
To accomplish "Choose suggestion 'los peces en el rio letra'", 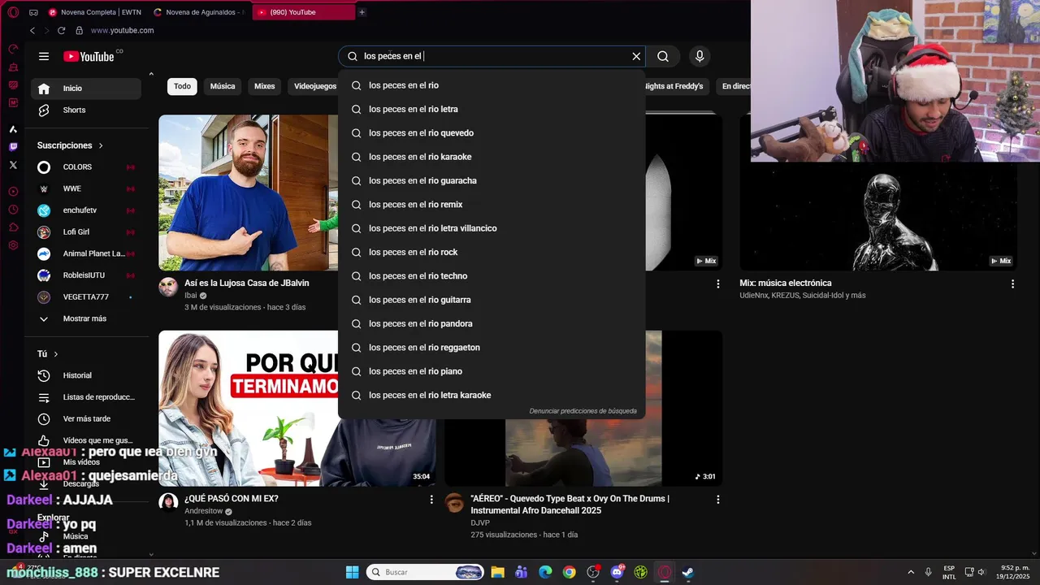I will tap(492, 109).
